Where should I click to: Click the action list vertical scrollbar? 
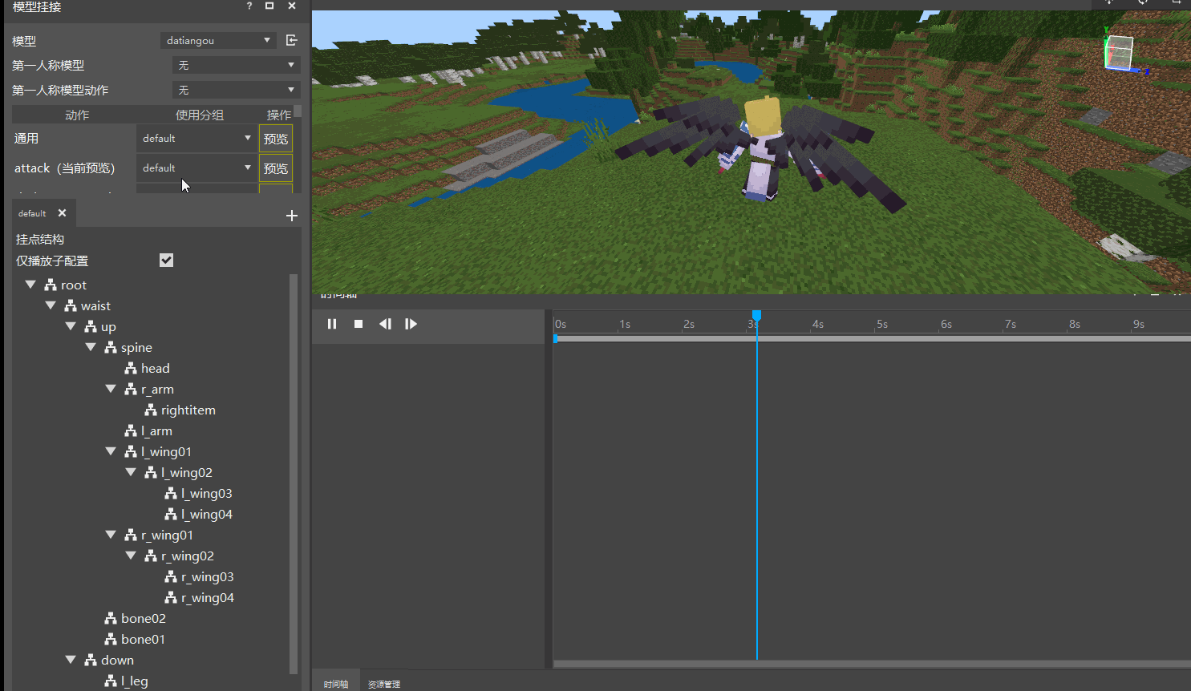(298, 111)
